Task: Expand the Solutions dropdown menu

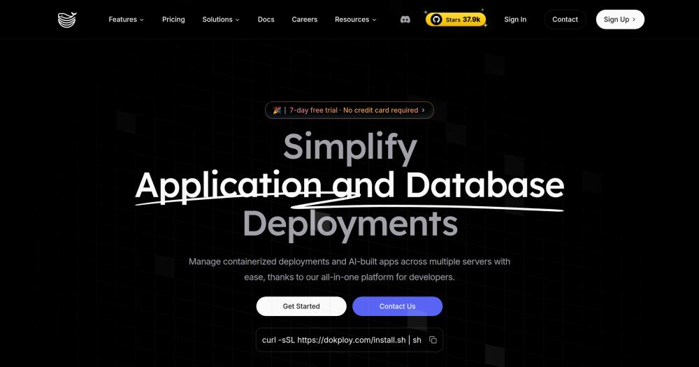Action: (x=221, y=20)
